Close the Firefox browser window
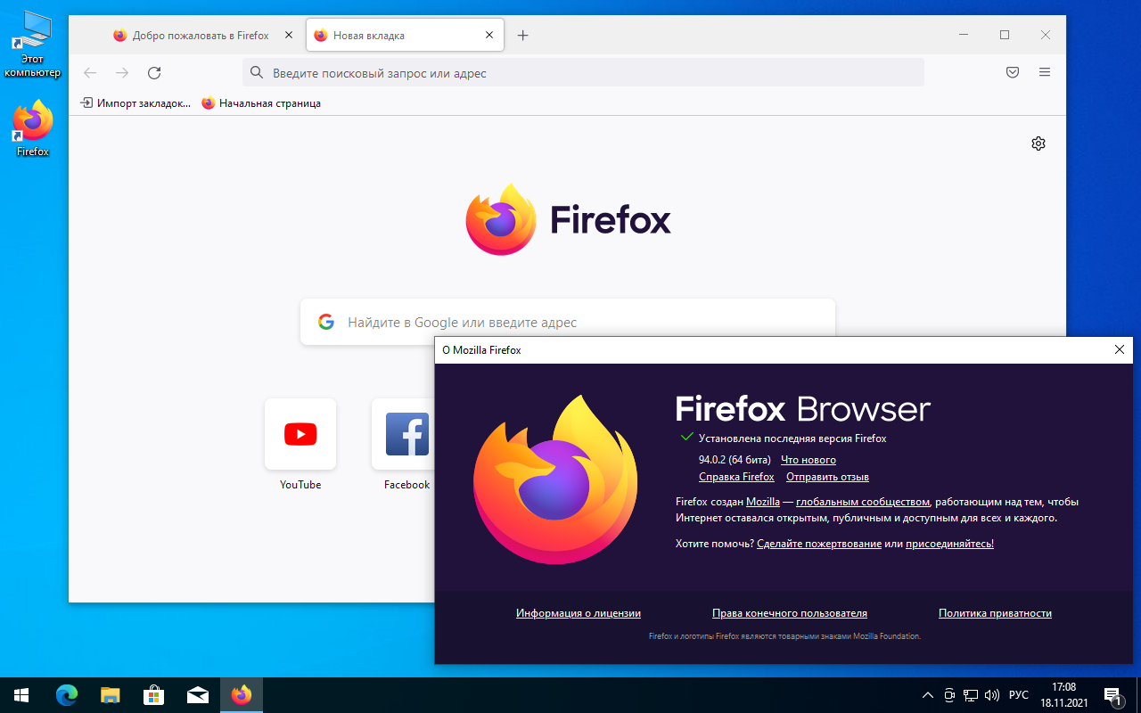This screenshot has width=1141, height=713. coord(1046,36)
